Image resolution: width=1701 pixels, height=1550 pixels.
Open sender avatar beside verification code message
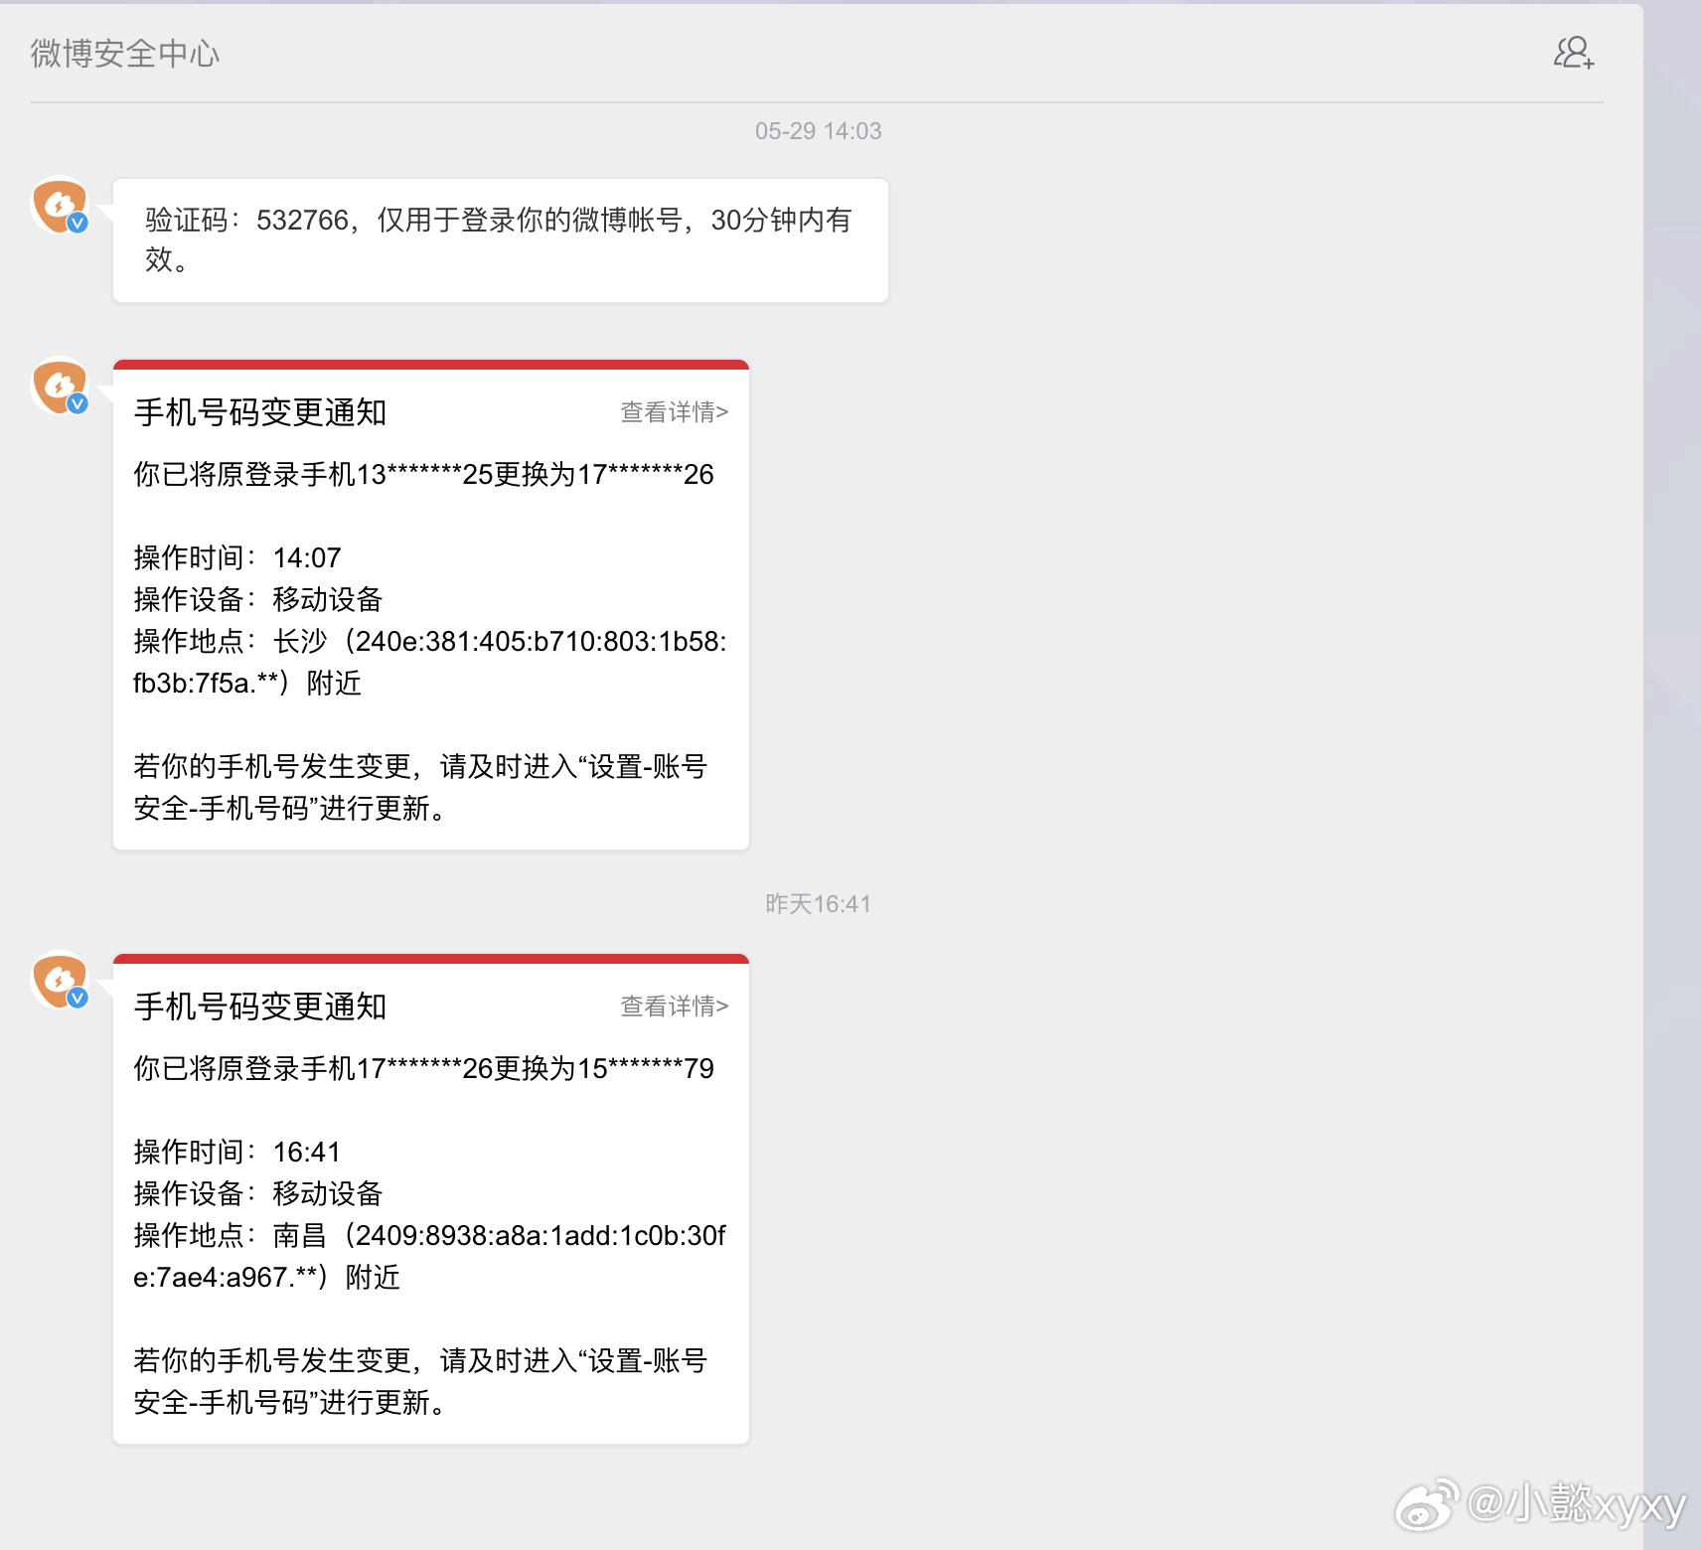click(x=61, y=206)
